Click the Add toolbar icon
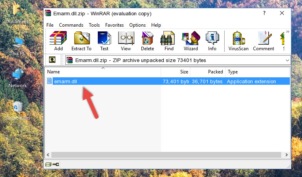The image size is (302, 177). pos(58,41)
